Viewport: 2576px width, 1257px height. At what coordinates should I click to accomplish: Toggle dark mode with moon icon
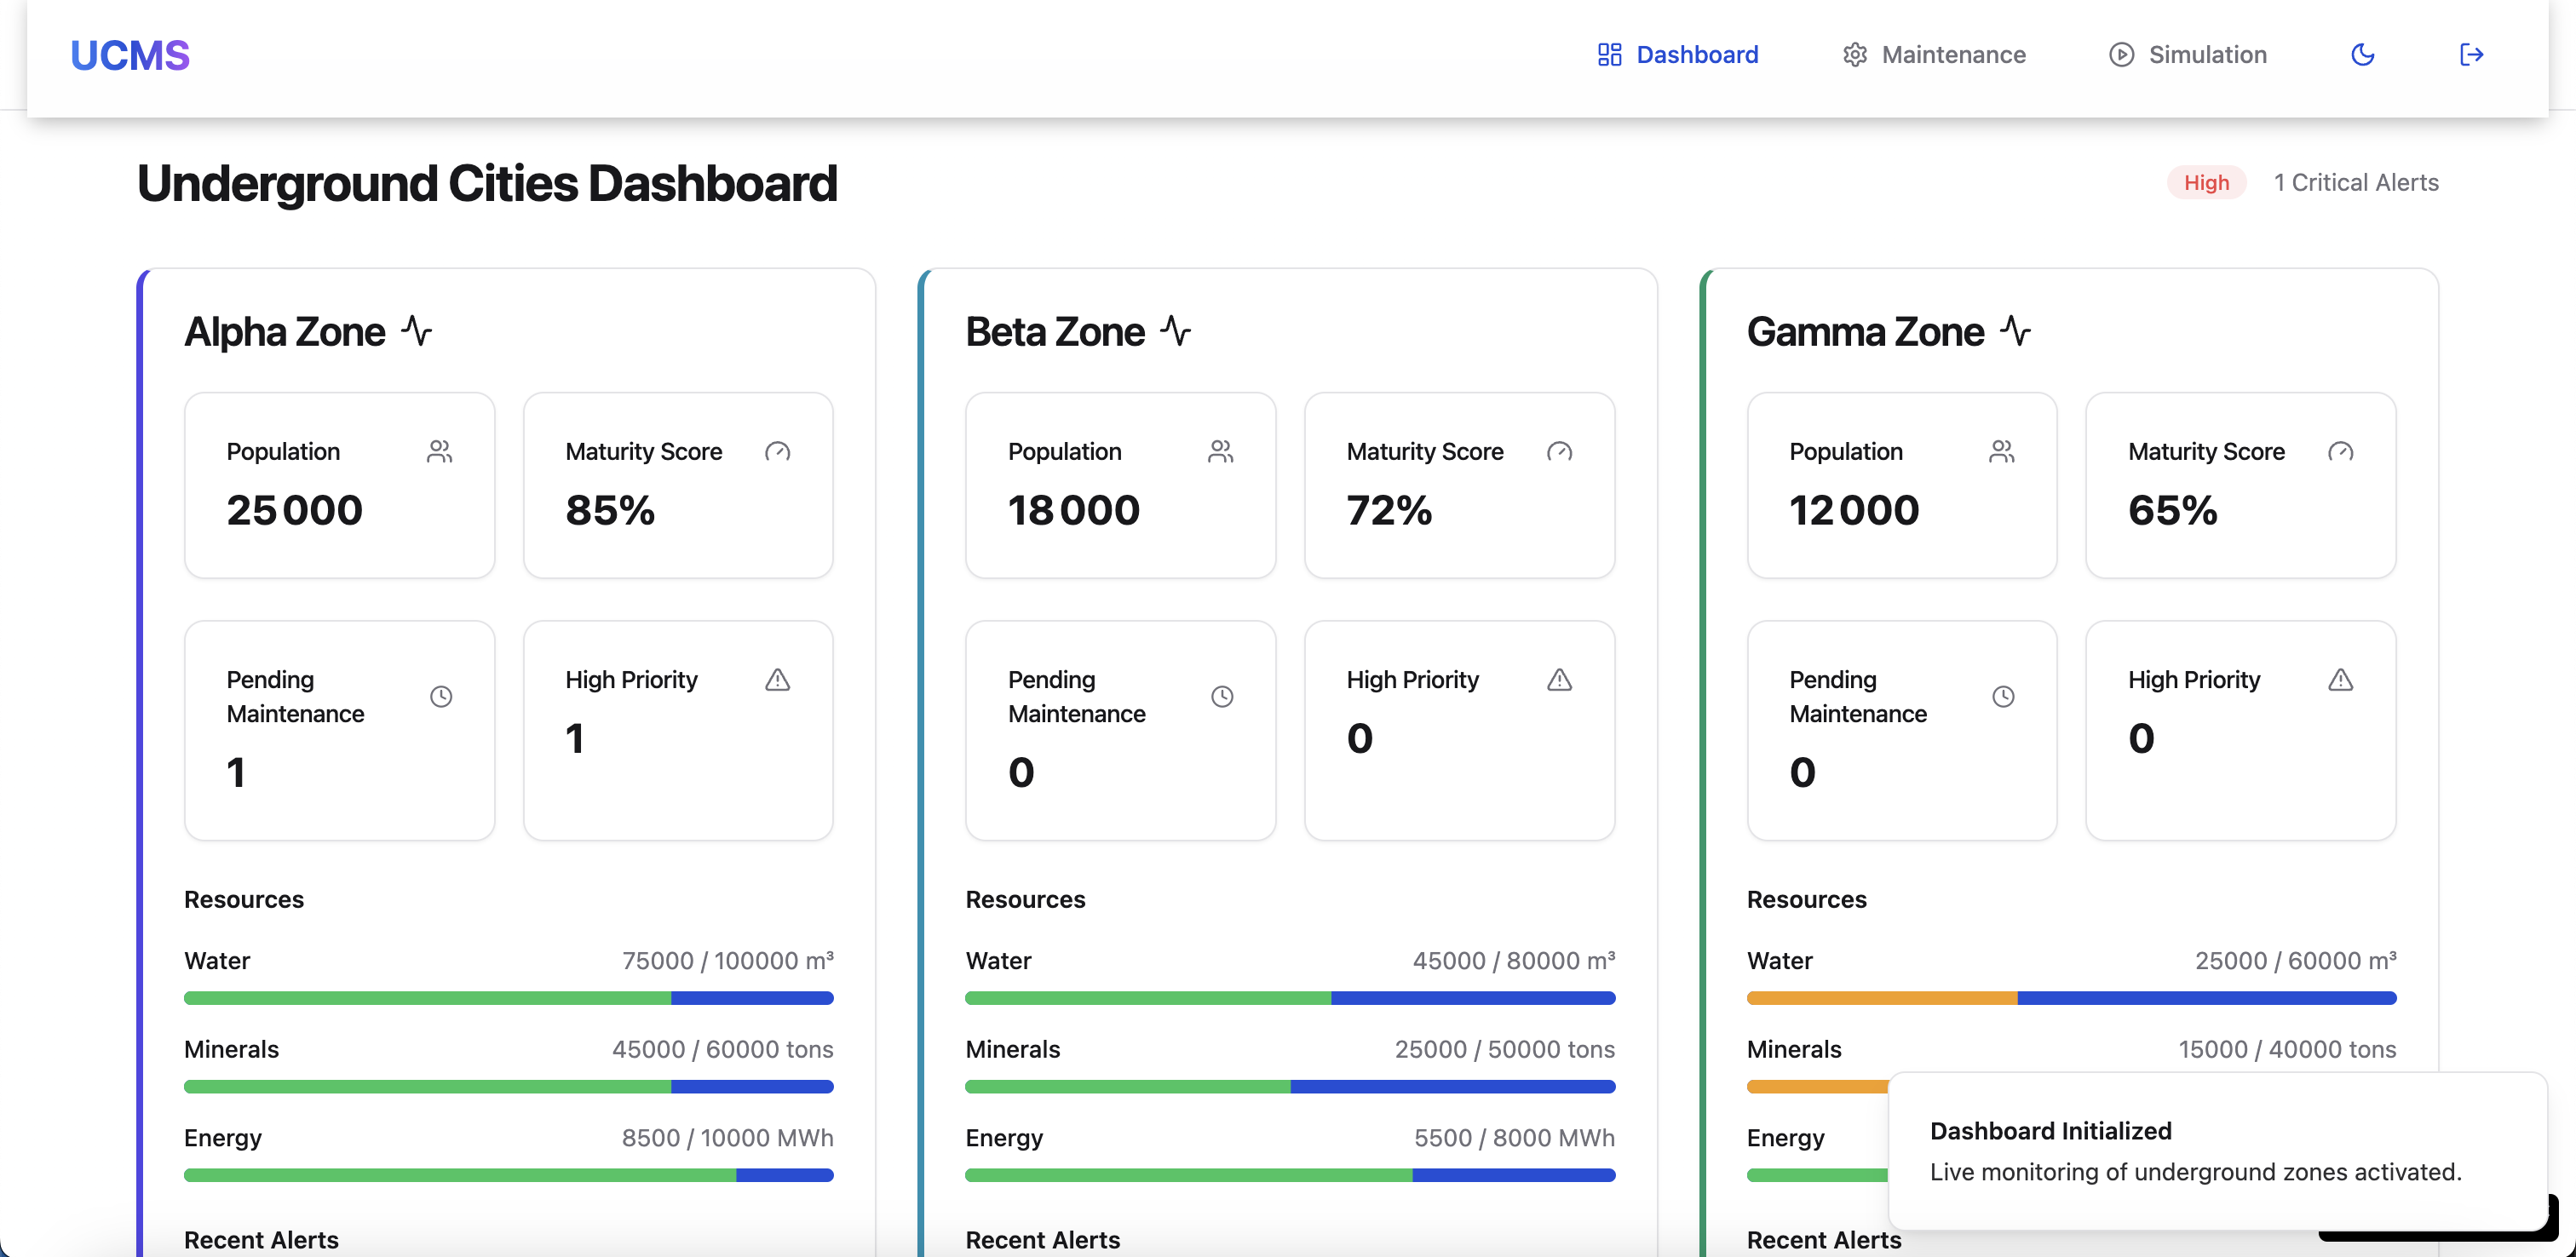point(2362,55)
